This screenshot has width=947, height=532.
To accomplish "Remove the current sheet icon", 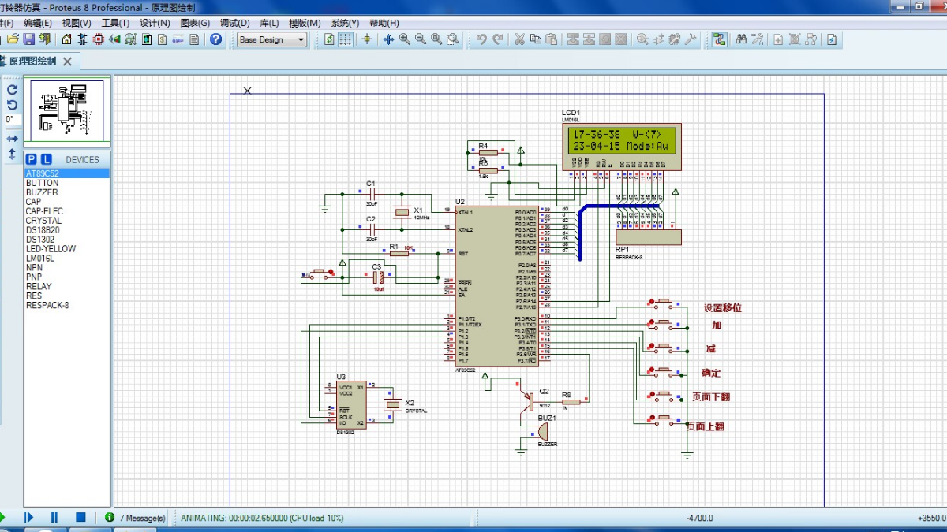I will [795, 39].
